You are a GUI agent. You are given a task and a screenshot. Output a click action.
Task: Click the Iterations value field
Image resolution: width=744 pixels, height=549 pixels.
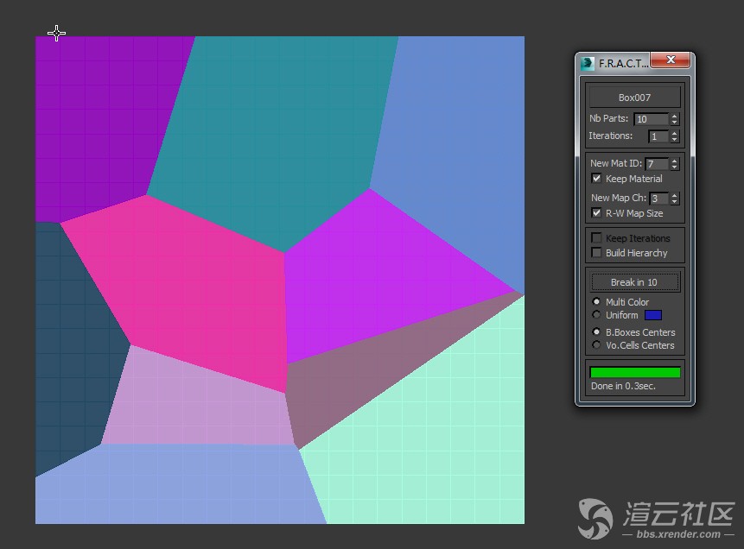[658, 136]
